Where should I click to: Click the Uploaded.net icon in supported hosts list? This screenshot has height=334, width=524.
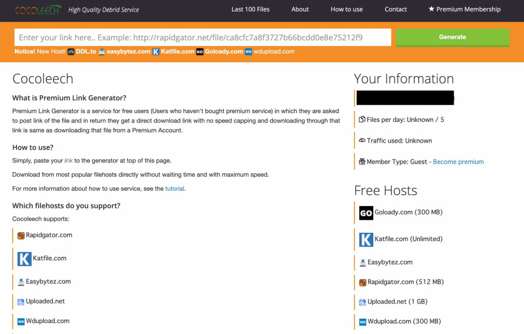click(x=21, y=302)
